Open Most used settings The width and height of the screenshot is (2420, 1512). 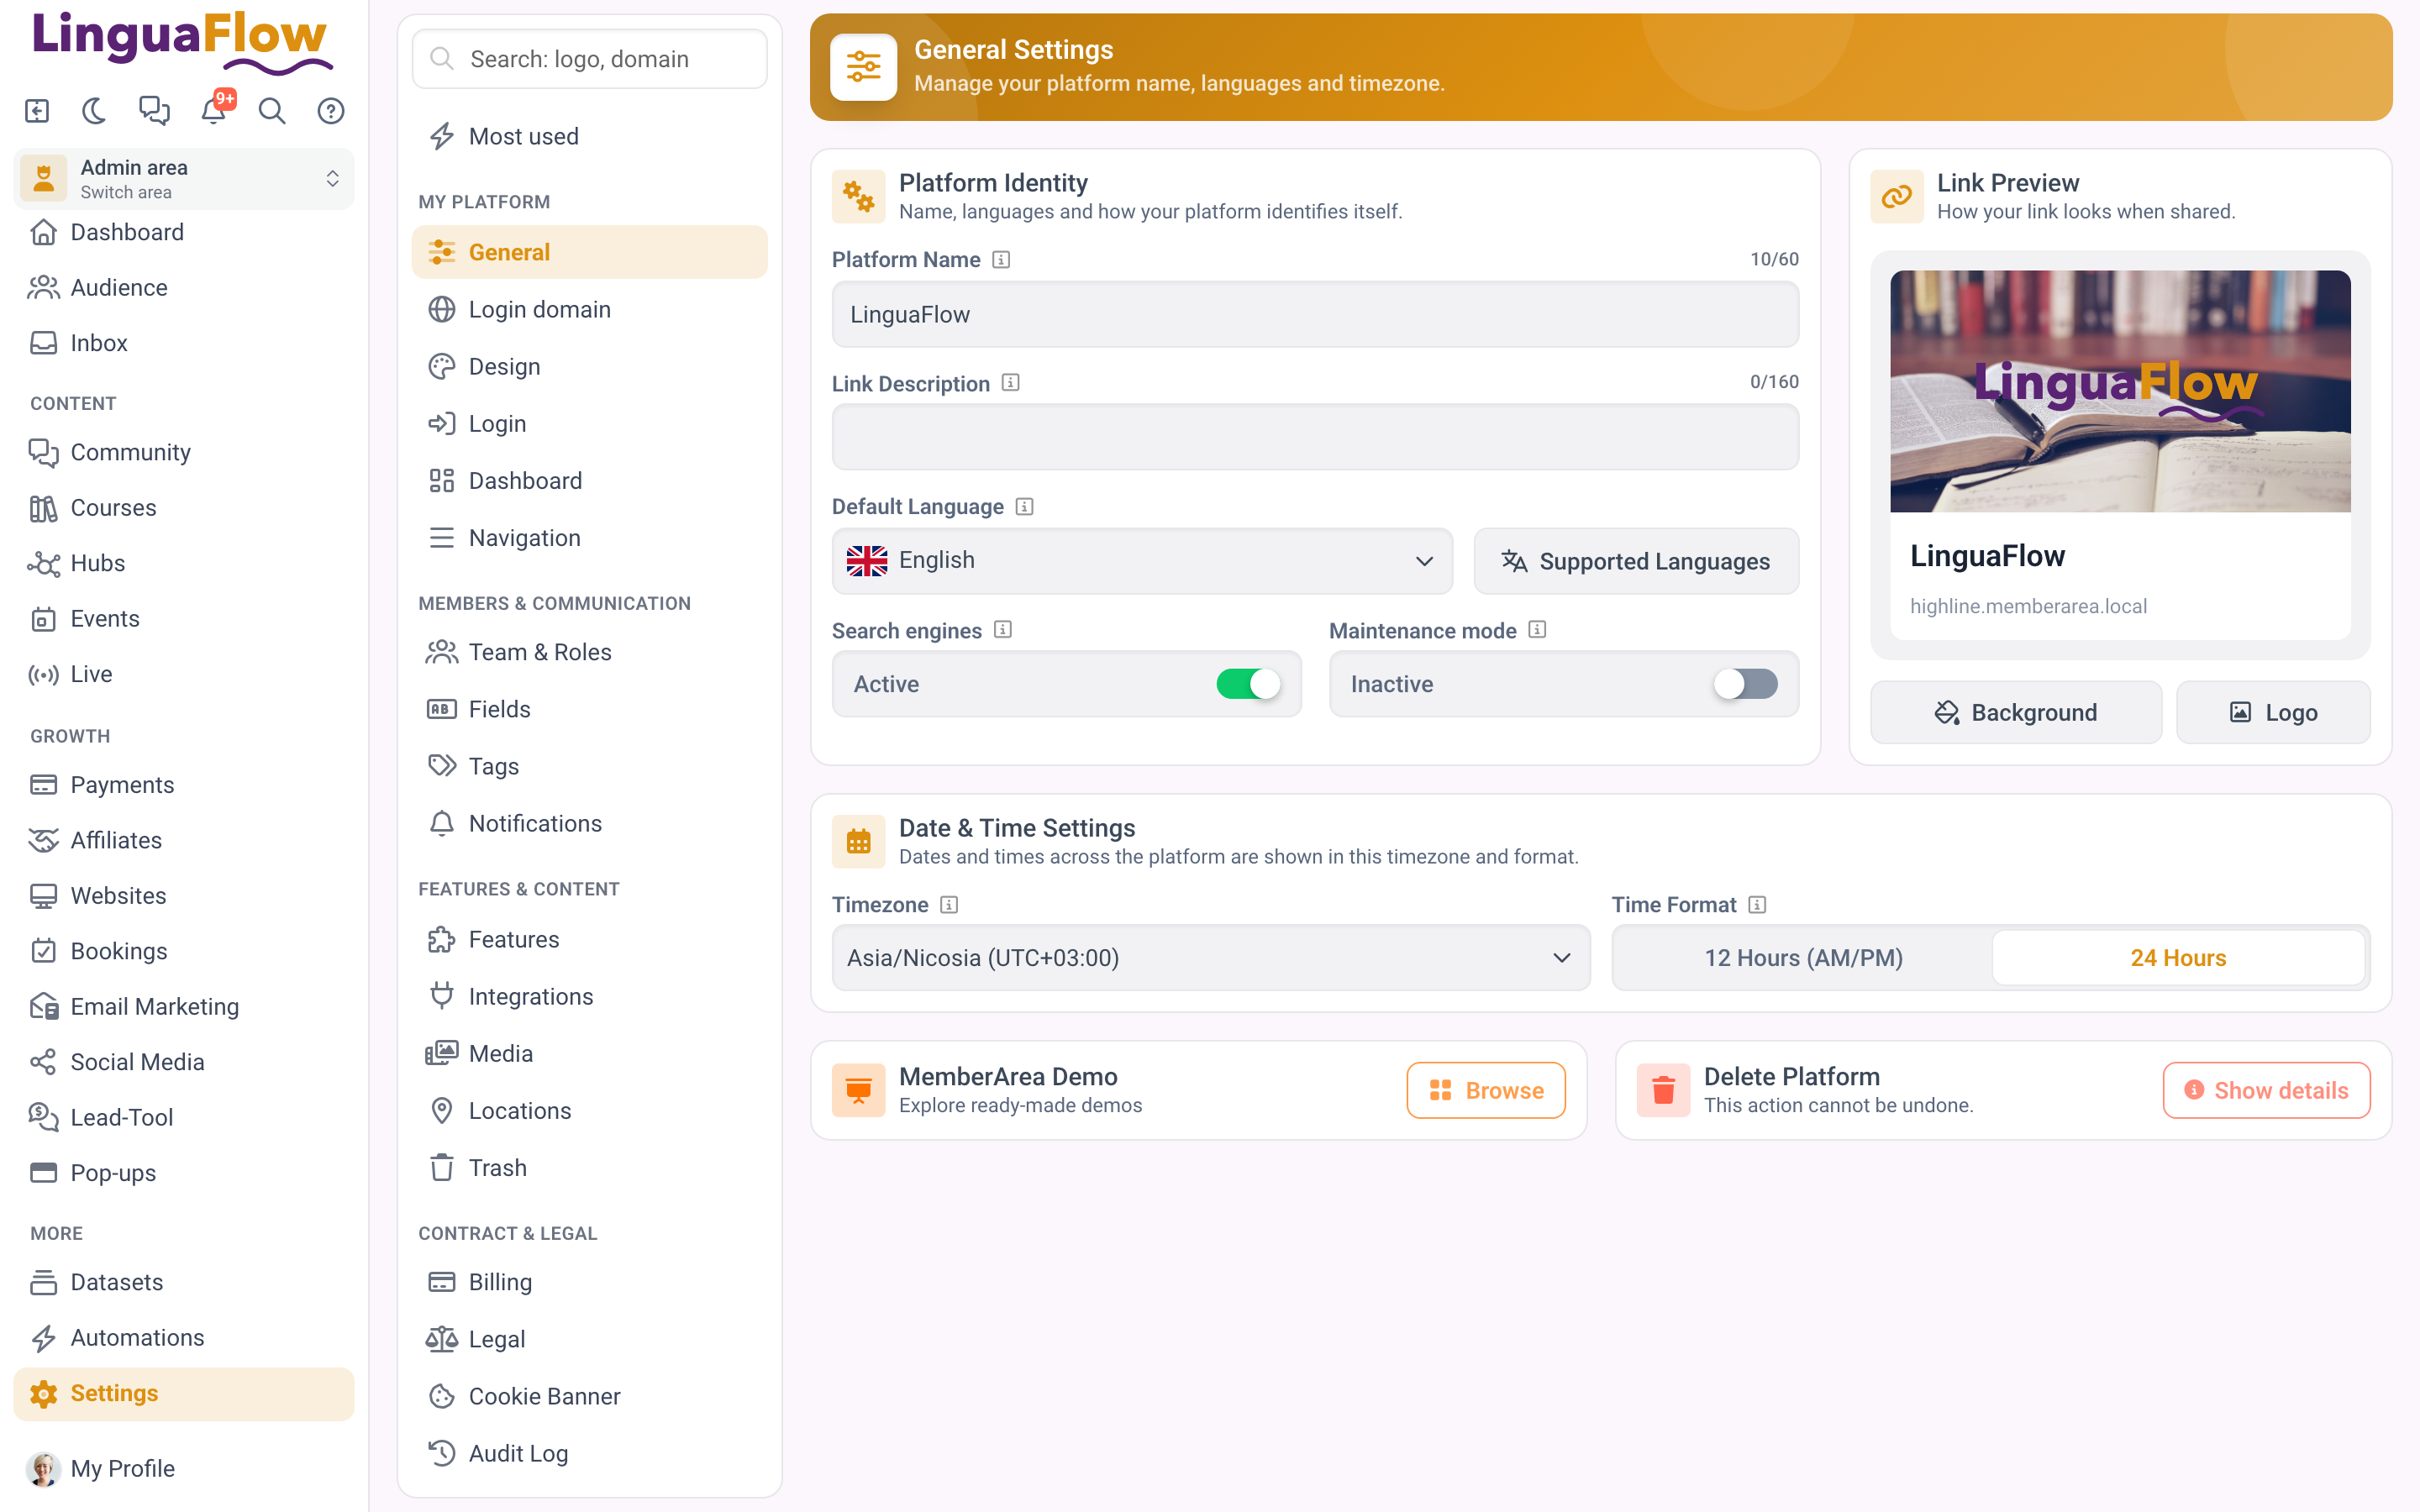click(590, 136)
